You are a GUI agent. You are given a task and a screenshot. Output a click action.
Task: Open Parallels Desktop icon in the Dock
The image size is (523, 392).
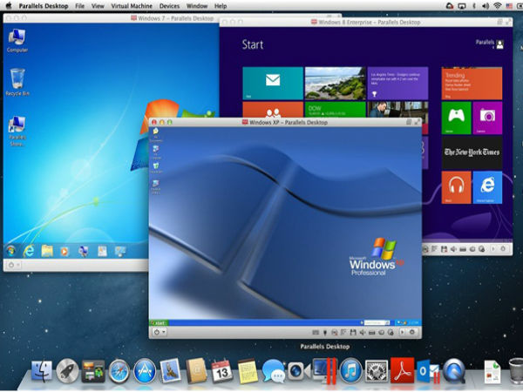point(324,371)
